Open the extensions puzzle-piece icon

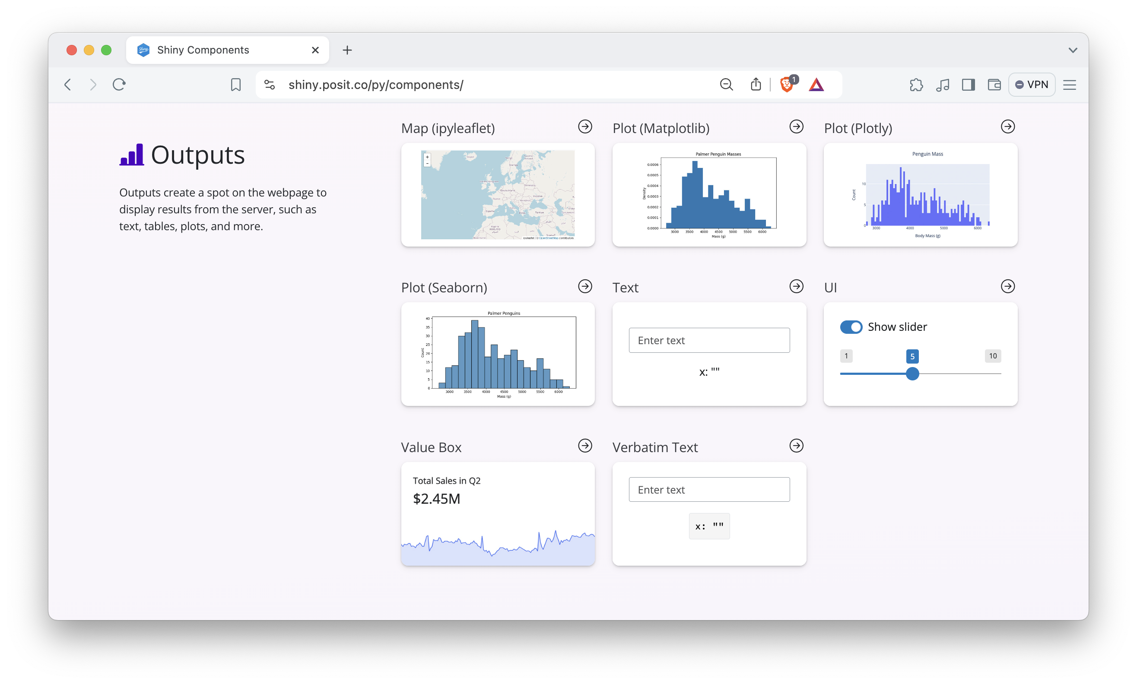coord(916,85)
